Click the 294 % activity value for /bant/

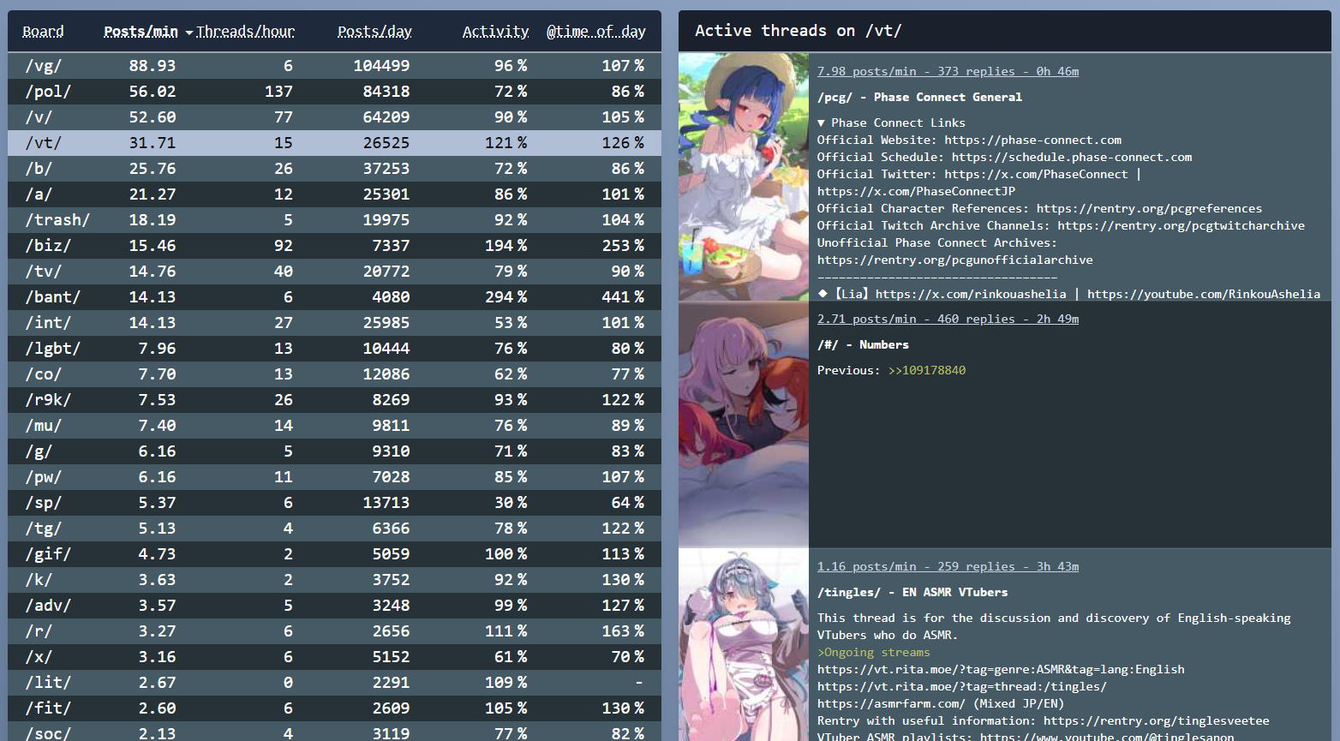click(x=505, y=297)
